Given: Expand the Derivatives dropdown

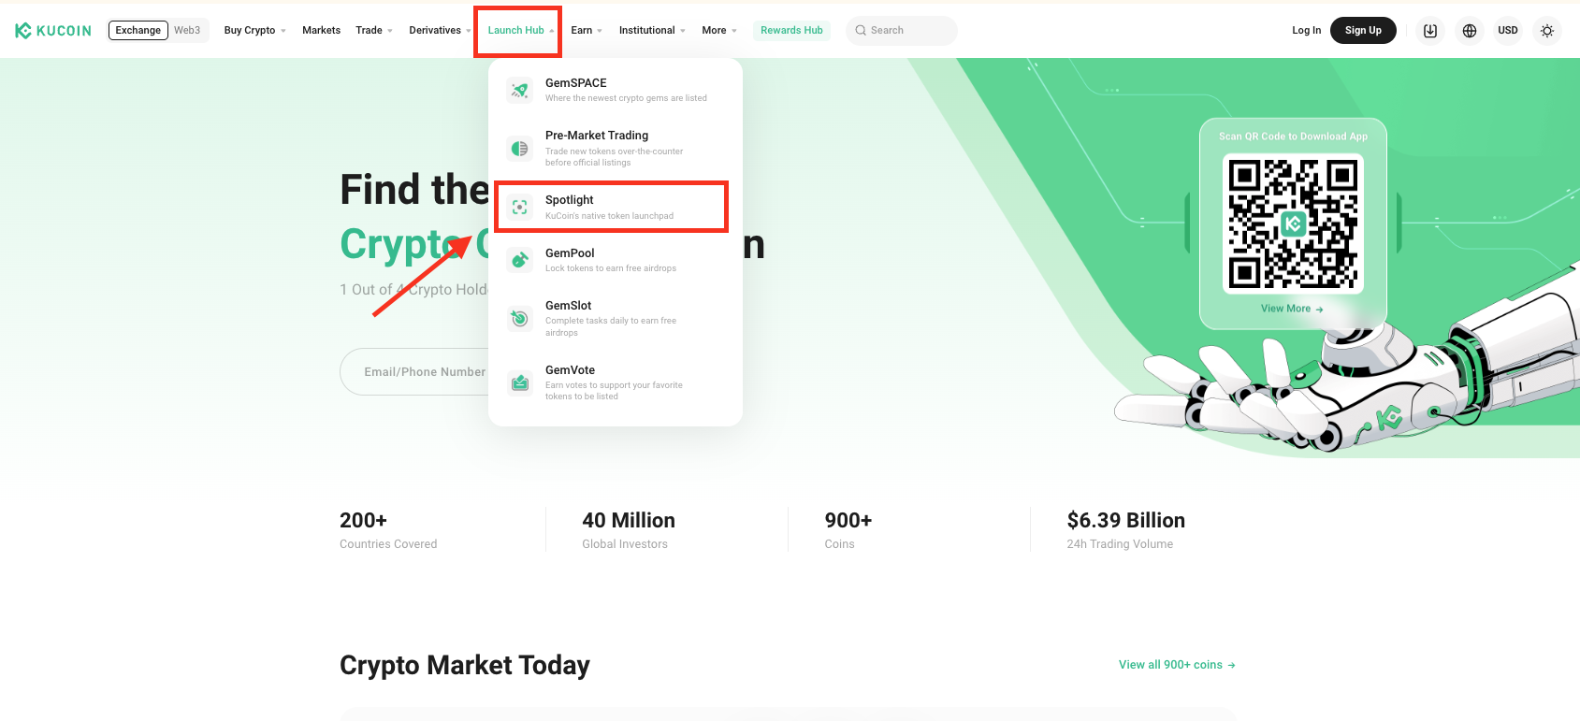Looking at the screenshot, I should 440,30.
